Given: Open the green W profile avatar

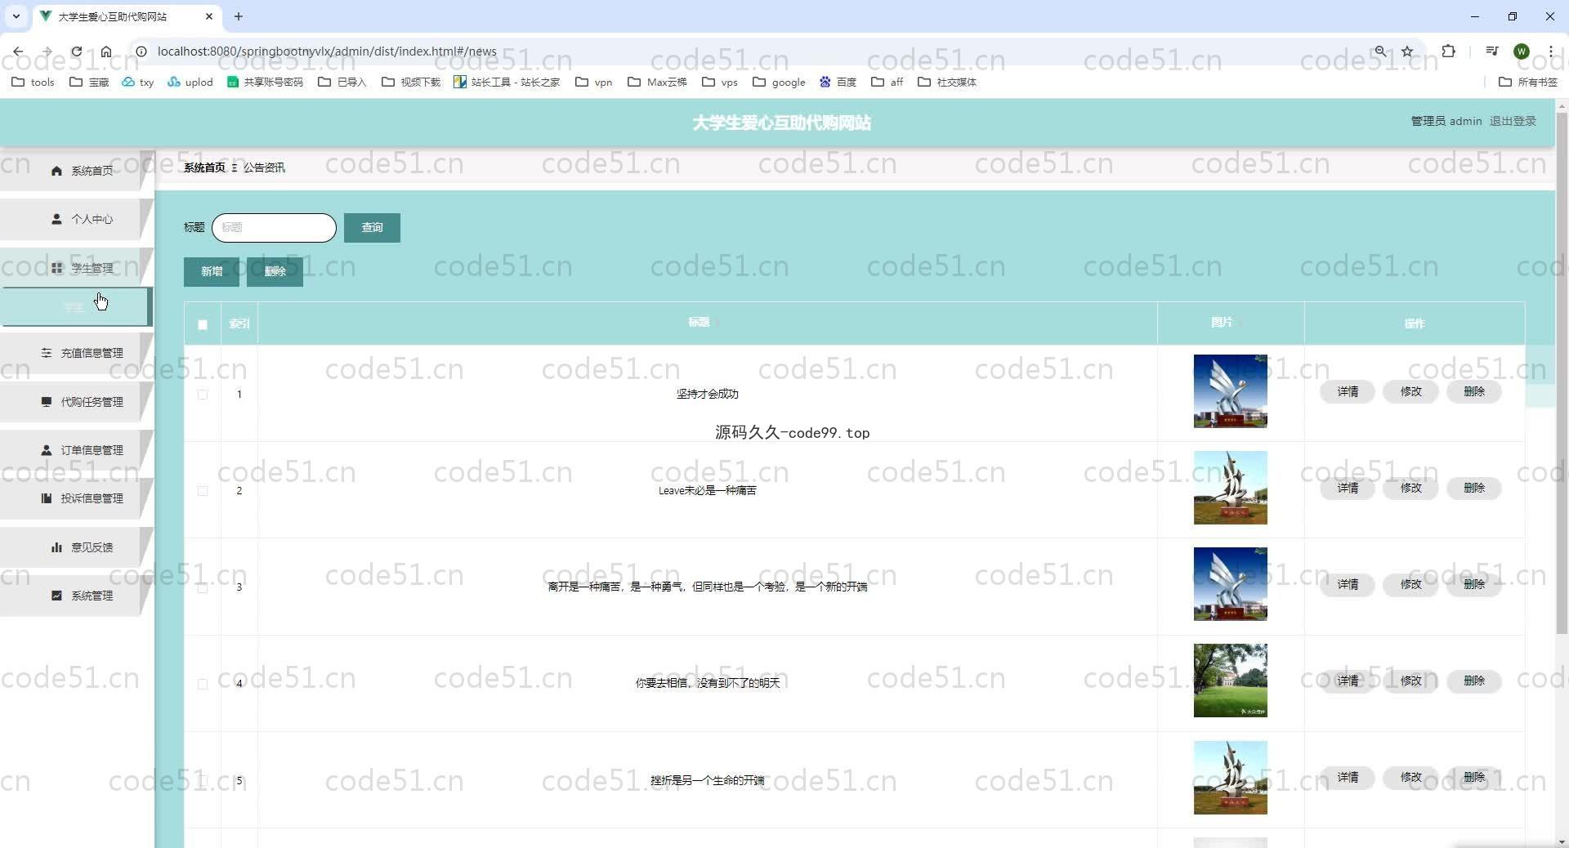Looking at the screenshot, I should pyautogui.click(x=1521, y=51).
